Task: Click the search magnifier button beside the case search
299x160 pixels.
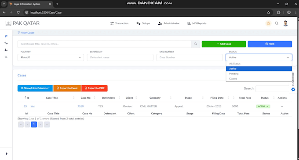Action: (x=196, y=44)
